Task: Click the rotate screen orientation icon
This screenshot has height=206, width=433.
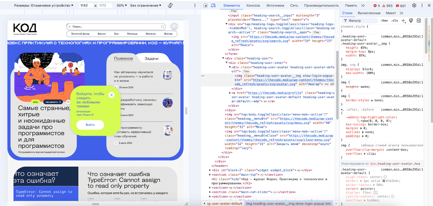Action: click(170, 5)
